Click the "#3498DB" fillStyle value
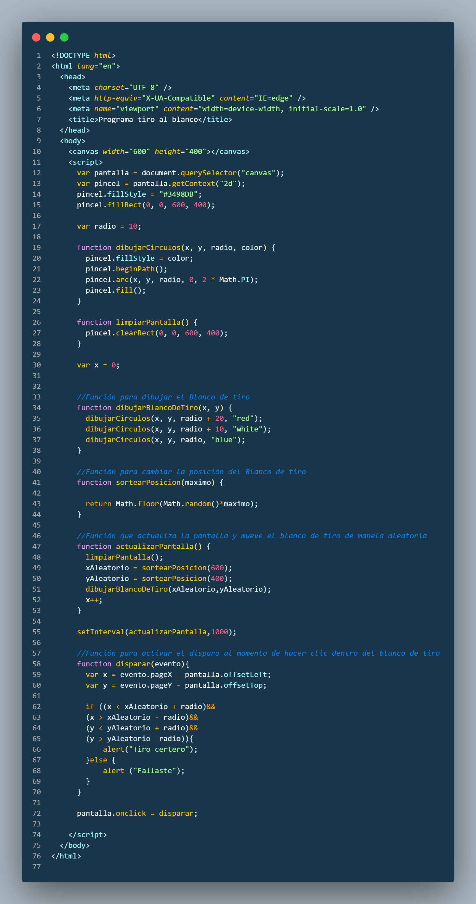 [x=178, y=194]
